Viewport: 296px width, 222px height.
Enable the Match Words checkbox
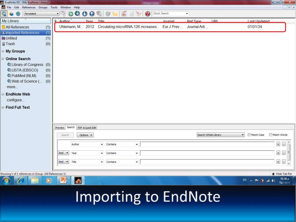coord(271,135)
